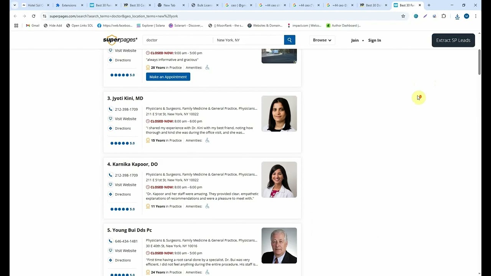
Task: Click the pen extension icon in toolbar
Action: (x=425, y=16)
